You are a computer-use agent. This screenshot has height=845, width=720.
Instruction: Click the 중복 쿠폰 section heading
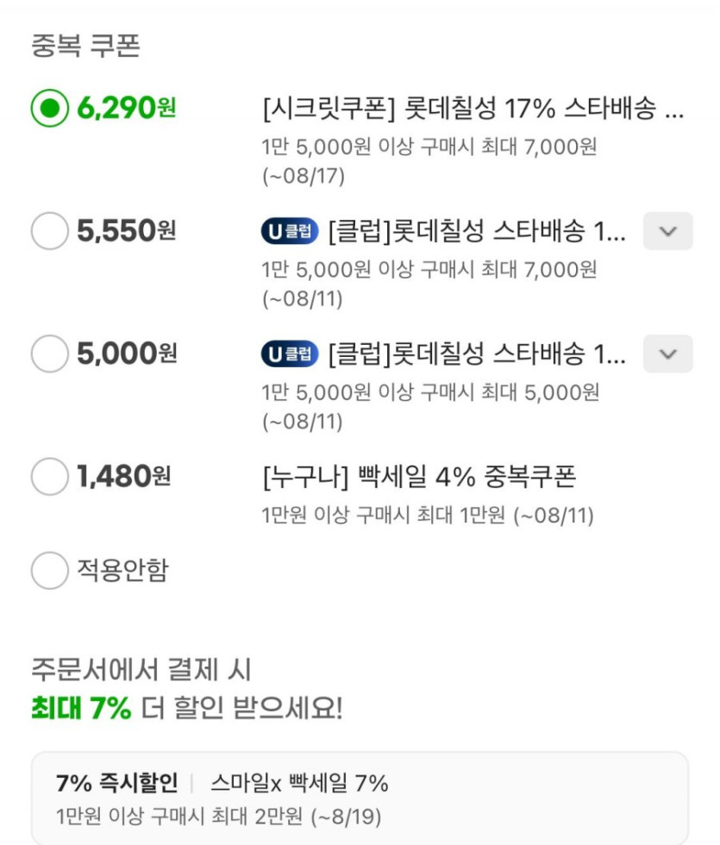(85, 45)
